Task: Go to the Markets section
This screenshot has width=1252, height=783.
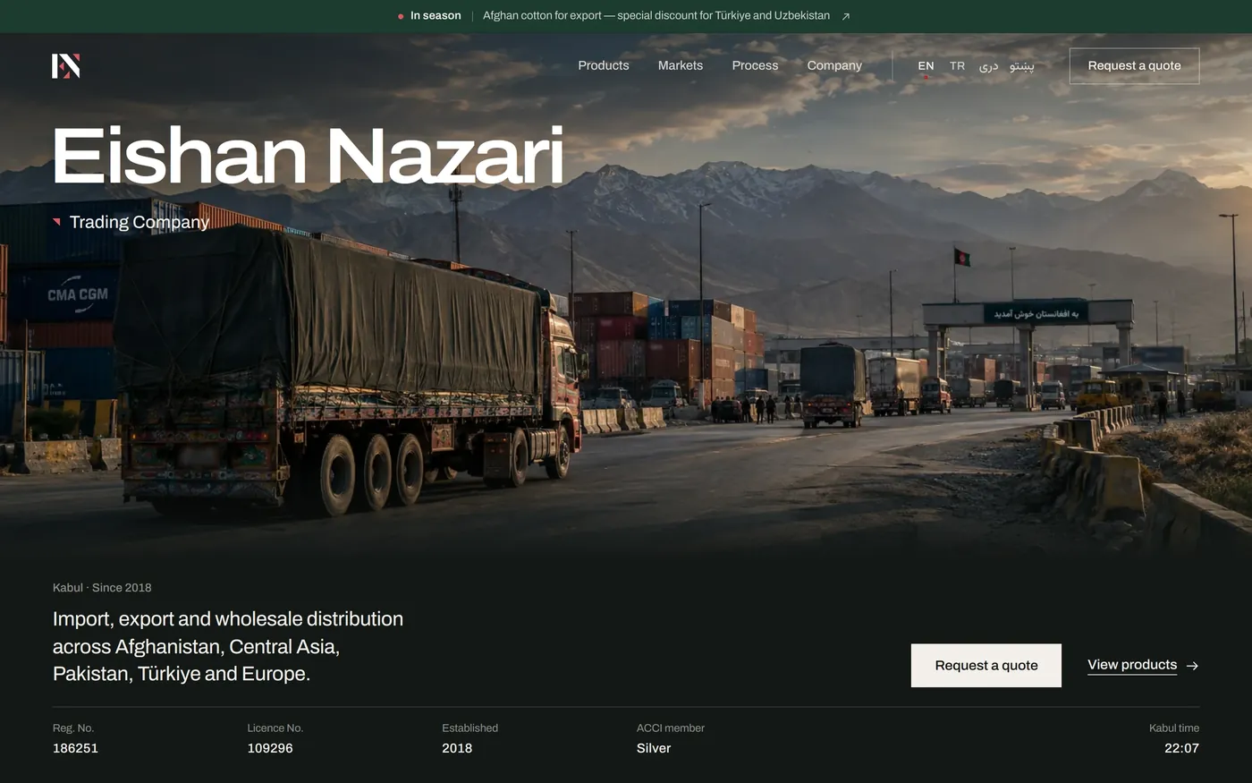Action: [x=681, y=65]
